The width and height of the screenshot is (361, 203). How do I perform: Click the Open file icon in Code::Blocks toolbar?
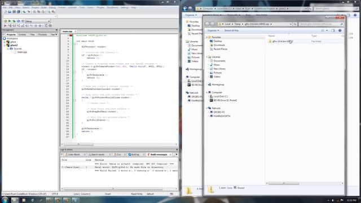pyautogui.click(x=10, y=12)
